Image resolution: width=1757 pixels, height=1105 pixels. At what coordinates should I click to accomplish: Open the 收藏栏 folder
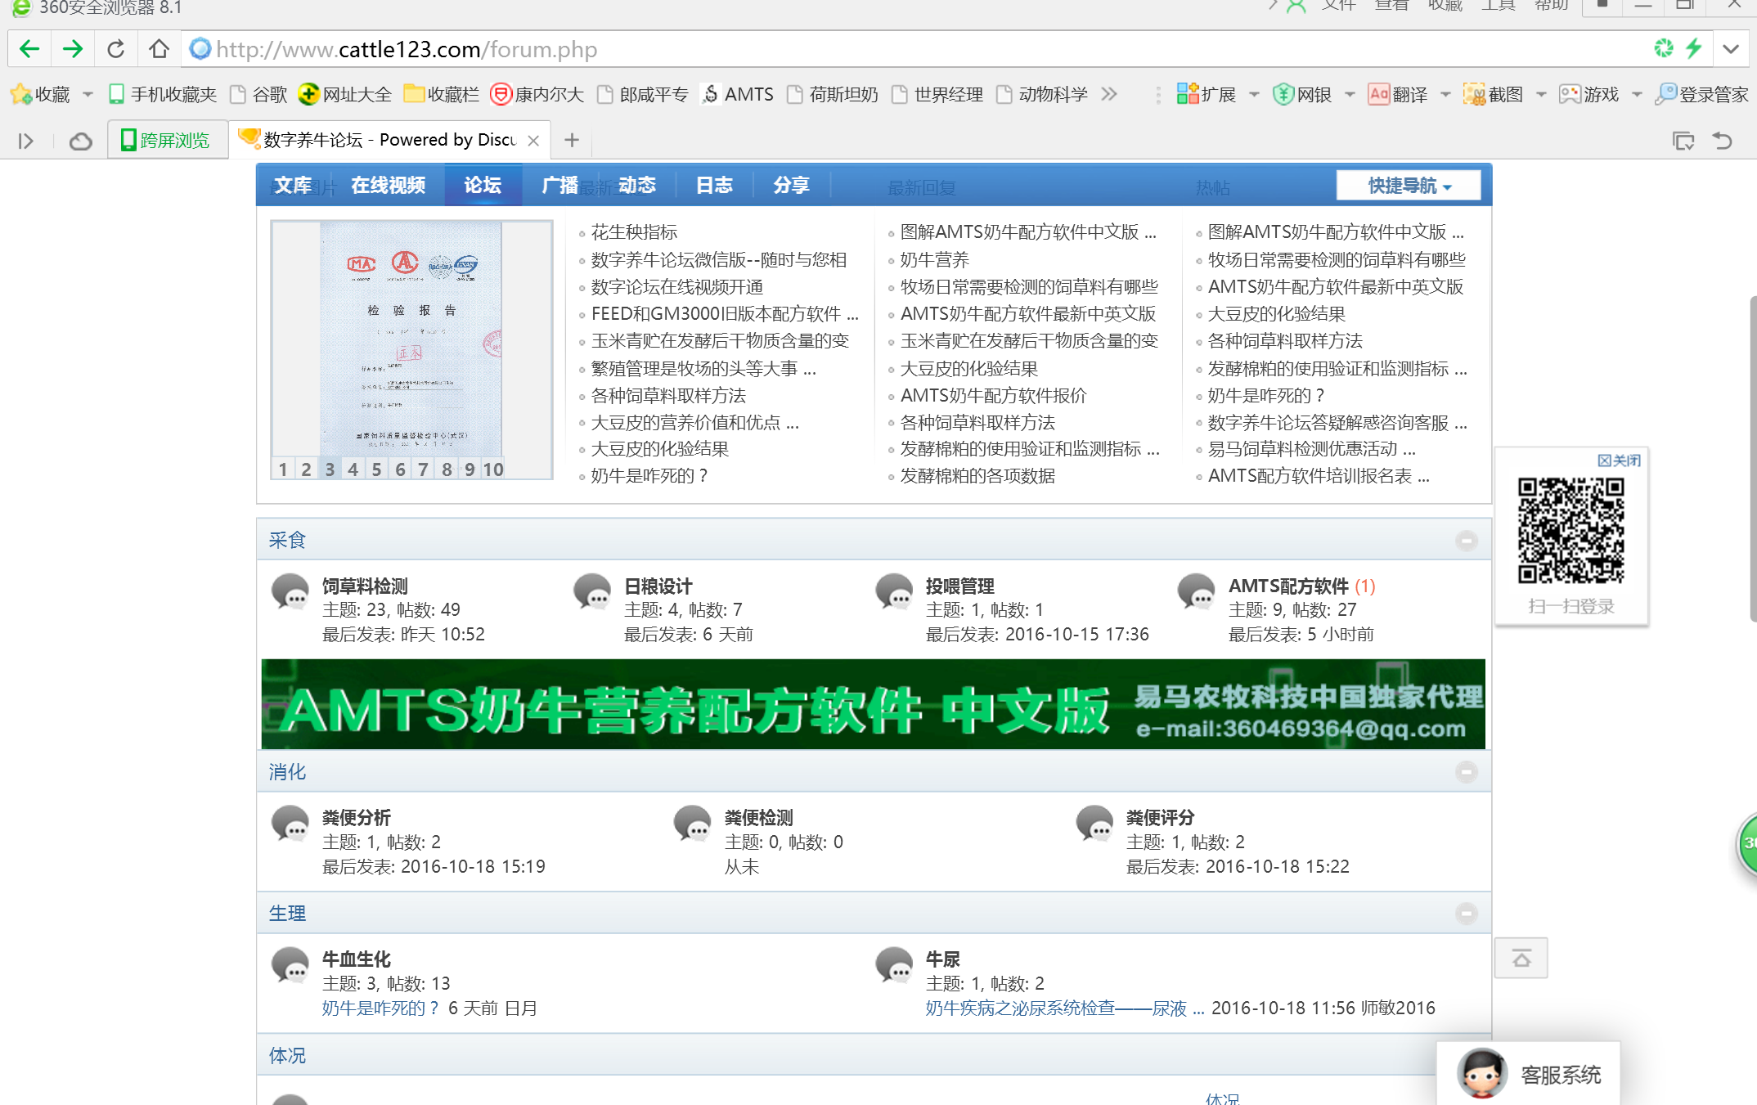442,94
